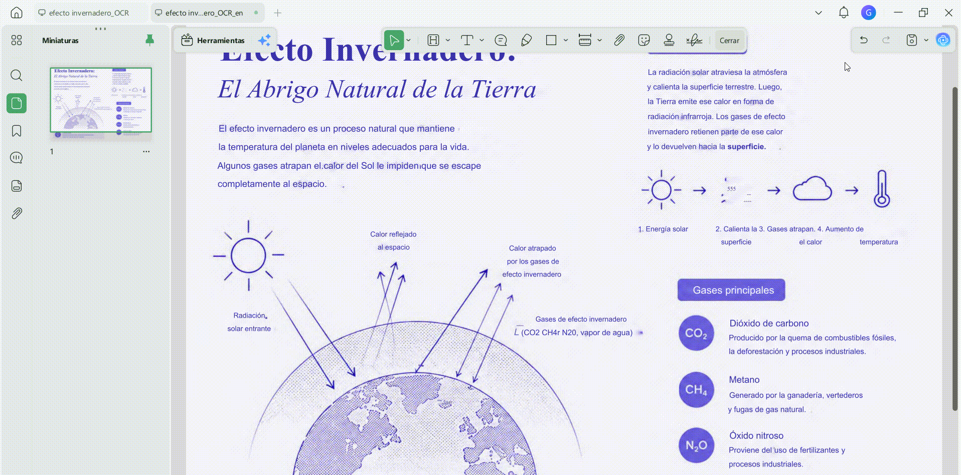Switch to efecto invernadero_OCR tab
961x475 pixels.
pyautogui.click(x=89, y=13)
